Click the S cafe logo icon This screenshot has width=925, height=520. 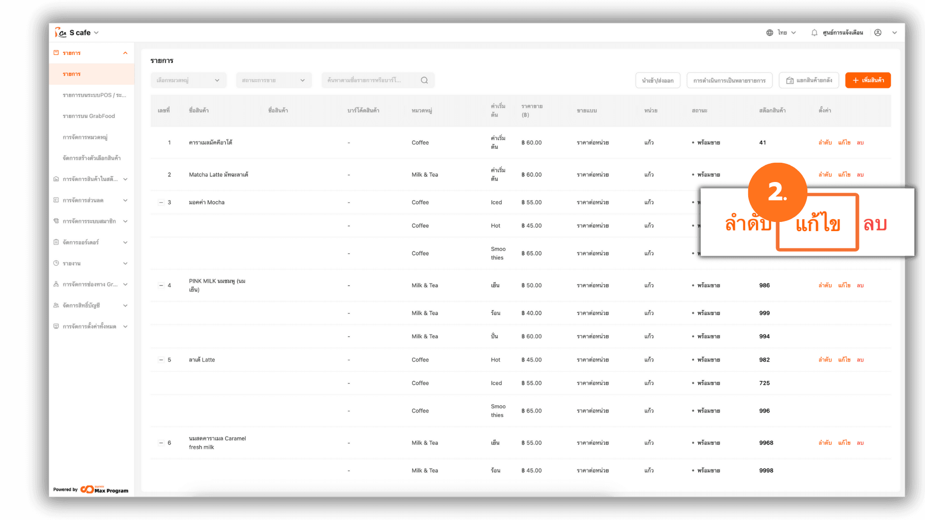point(61,33)
